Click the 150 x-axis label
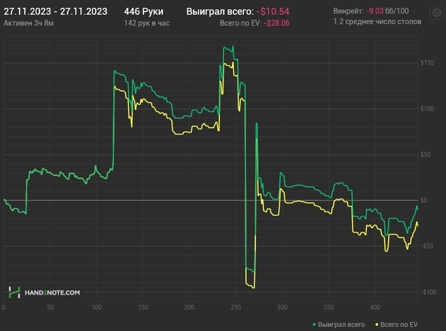Viewport: 446px width, 331px height. 143,307
